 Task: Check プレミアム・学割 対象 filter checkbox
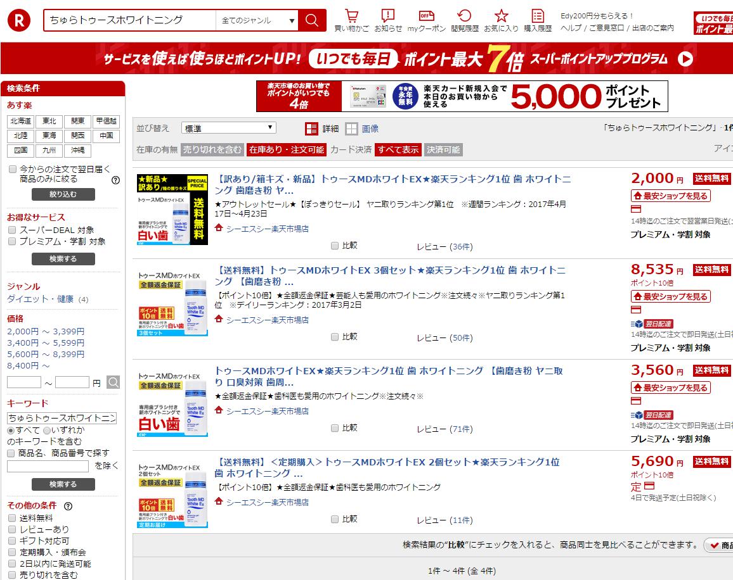point(12,241)
